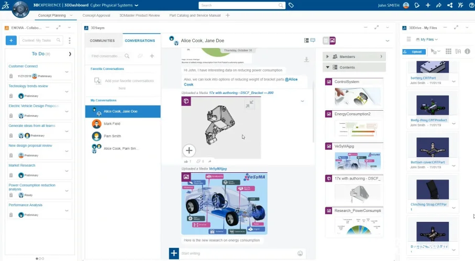Toggle the media view in conversation header
475x261 pixels.
(x=332, y=40)
